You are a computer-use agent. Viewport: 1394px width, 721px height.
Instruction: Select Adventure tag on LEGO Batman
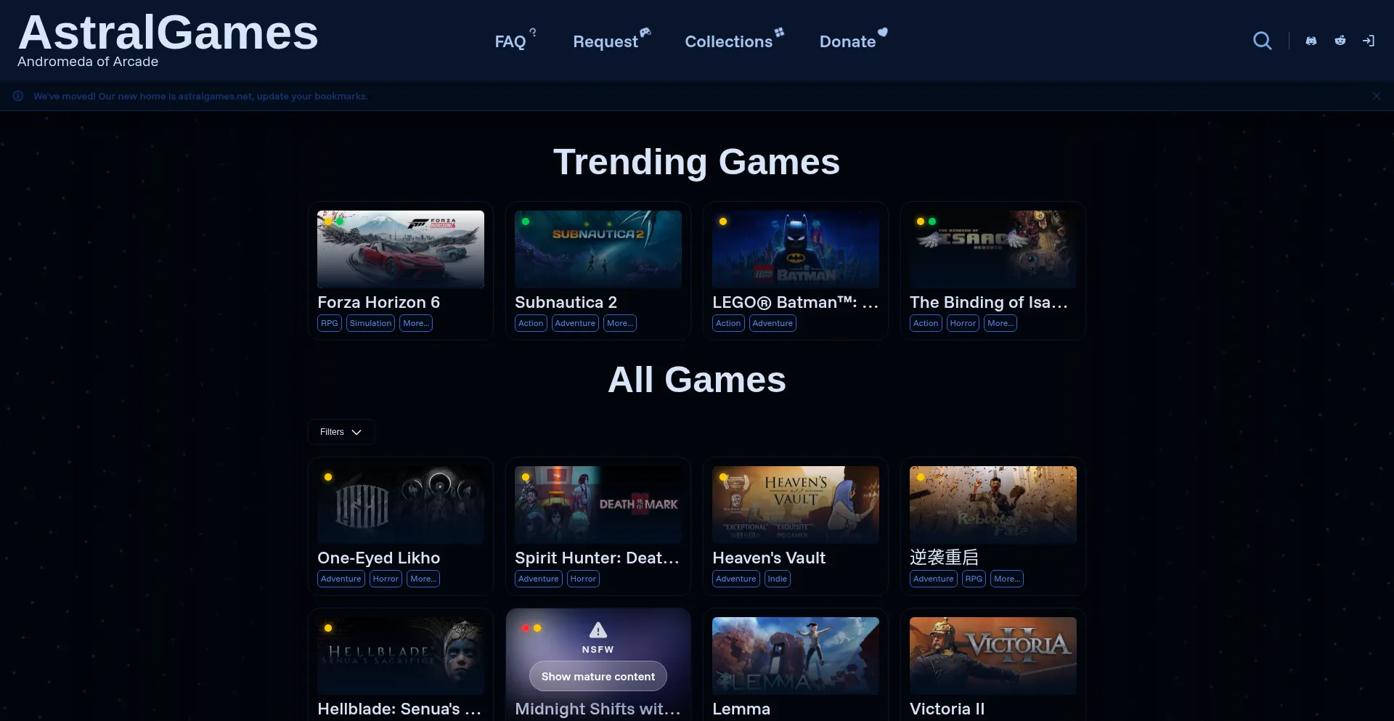773,323
